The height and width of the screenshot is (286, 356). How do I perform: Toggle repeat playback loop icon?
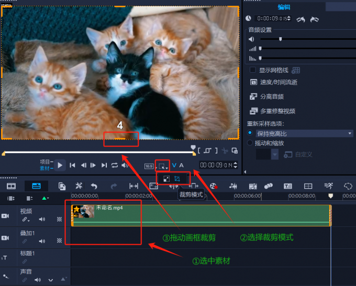[114, 165]
